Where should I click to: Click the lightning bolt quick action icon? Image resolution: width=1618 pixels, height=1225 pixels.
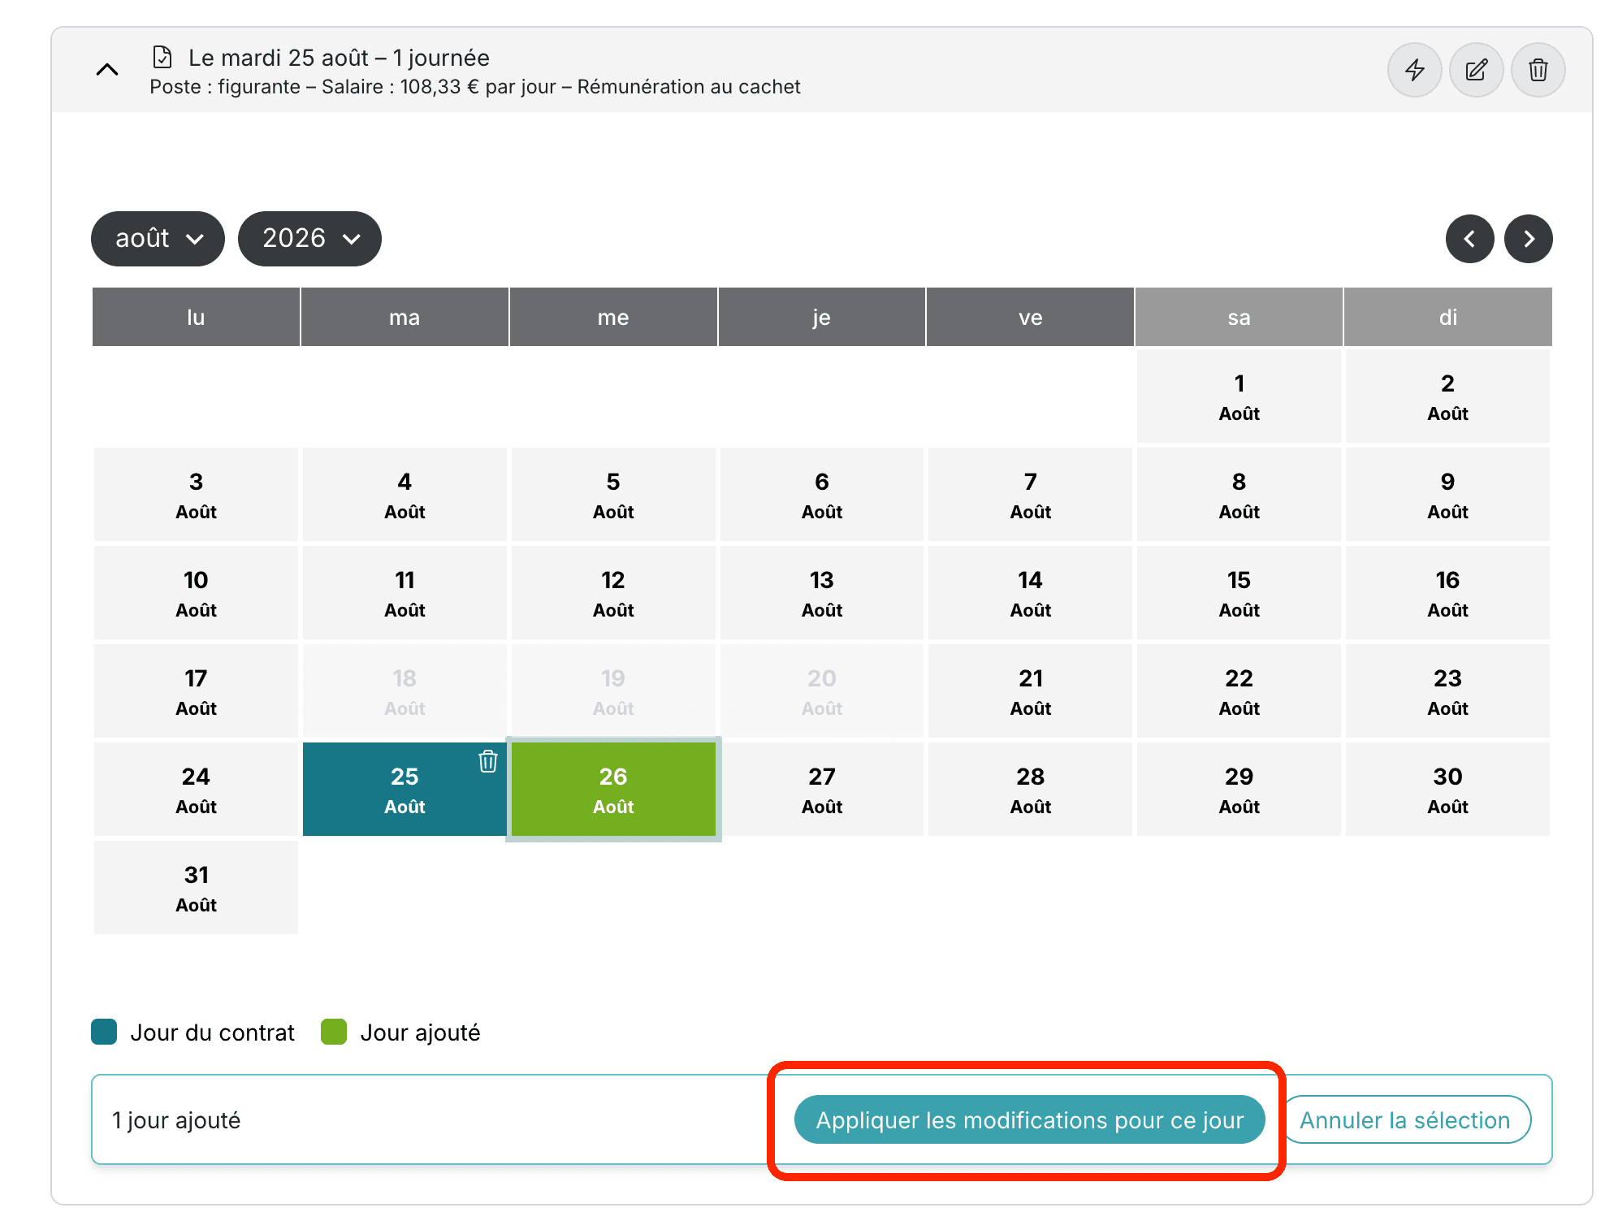[x=1414, y=70]
